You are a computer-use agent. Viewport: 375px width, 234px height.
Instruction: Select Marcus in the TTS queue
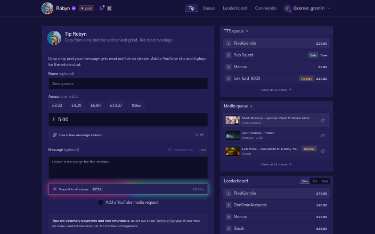pos(276,67)
